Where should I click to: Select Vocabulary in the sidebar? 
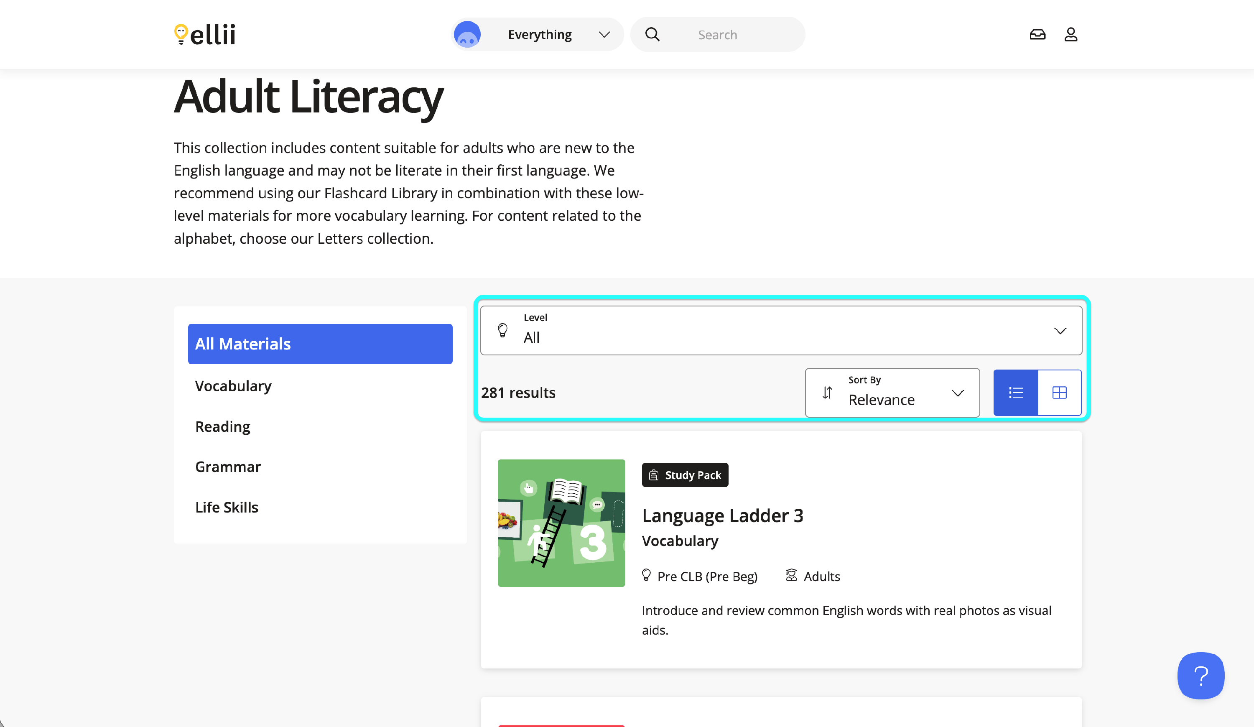pyautogui.click(x=233, y=386)
